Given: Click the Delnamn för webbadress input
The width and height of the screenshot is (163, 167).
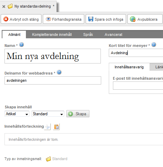Looking at the screenshot, I should 53,80.
